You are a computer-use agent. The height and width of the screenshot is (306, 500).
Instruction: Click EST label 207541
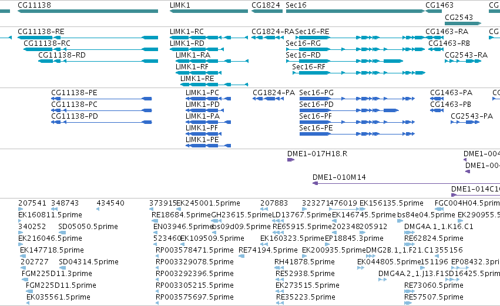click(32, 203)
